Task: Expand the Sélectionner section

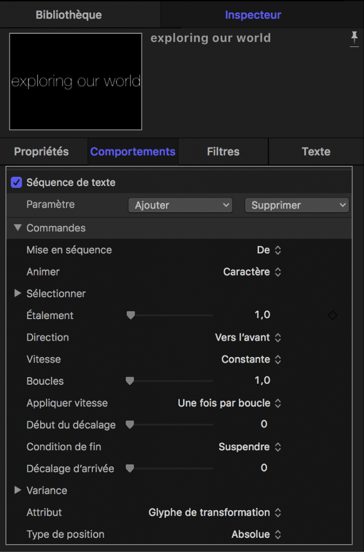Action: tap(18, 294)
